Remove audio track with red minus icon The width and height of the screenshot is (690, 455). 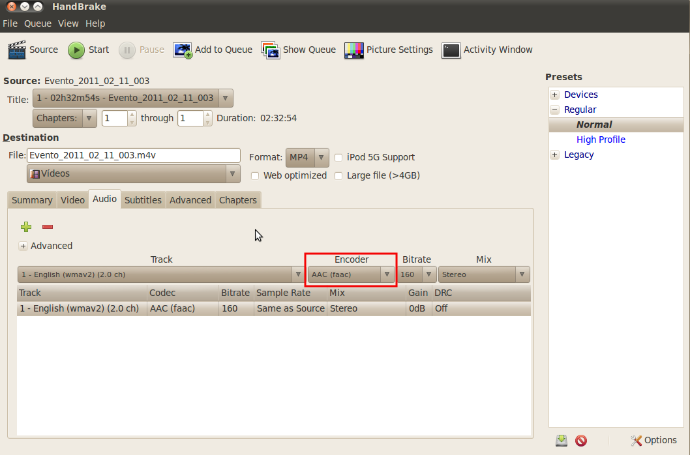[x=48, y=227]
